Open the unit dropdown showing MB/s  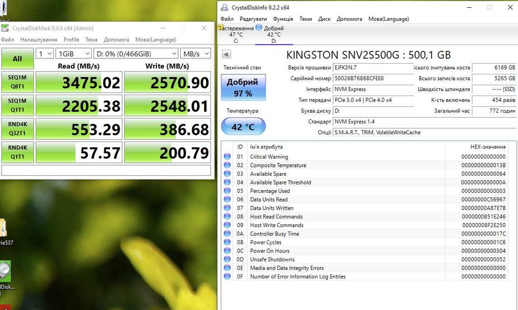[195, 54]
